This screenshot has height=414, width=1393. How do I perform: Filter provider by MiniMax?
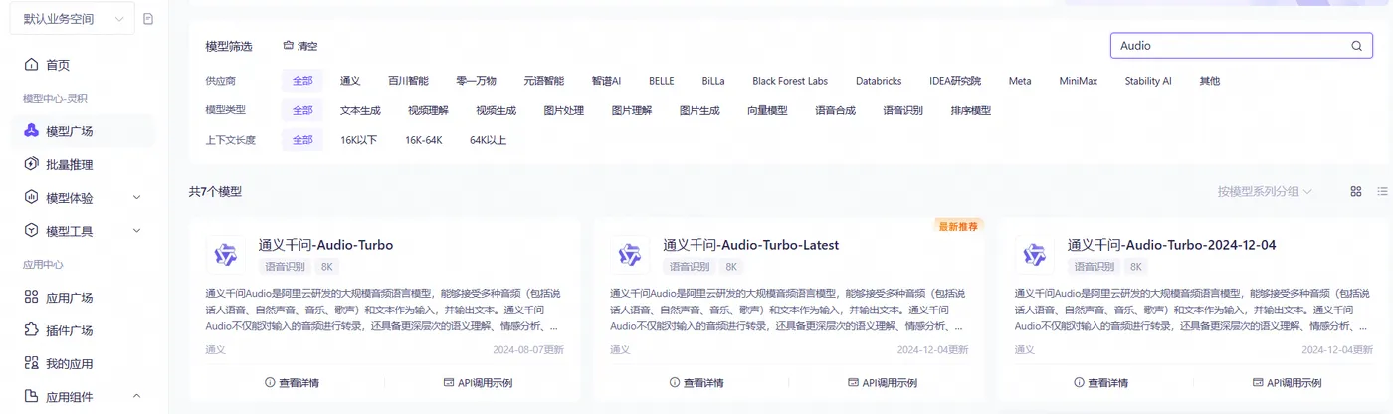[x=1078, y=81]
